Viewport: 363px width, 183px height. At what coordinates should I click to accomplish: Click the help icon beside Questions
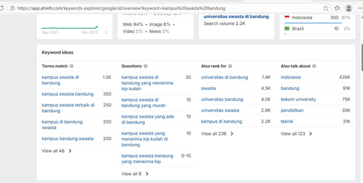146,66
